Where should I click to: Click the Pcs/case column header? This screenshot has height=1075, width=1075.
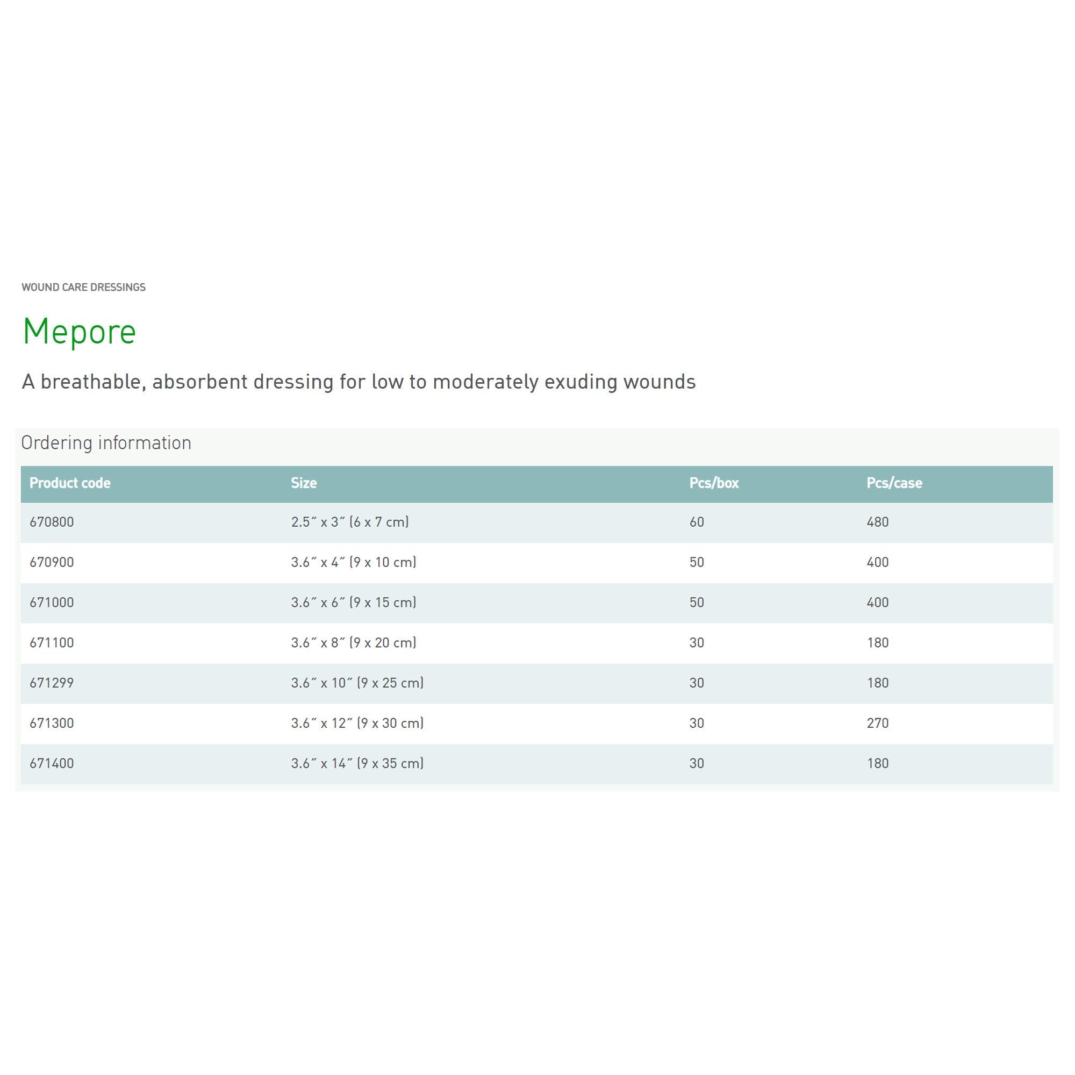(894, 483)
